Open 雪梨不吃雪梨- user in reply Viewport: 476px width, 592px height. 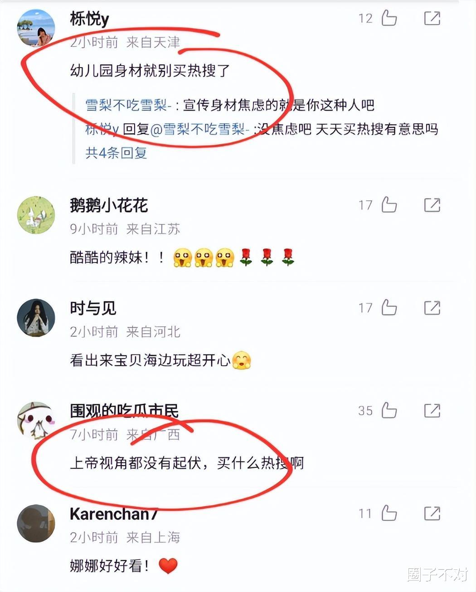point(128,105)
